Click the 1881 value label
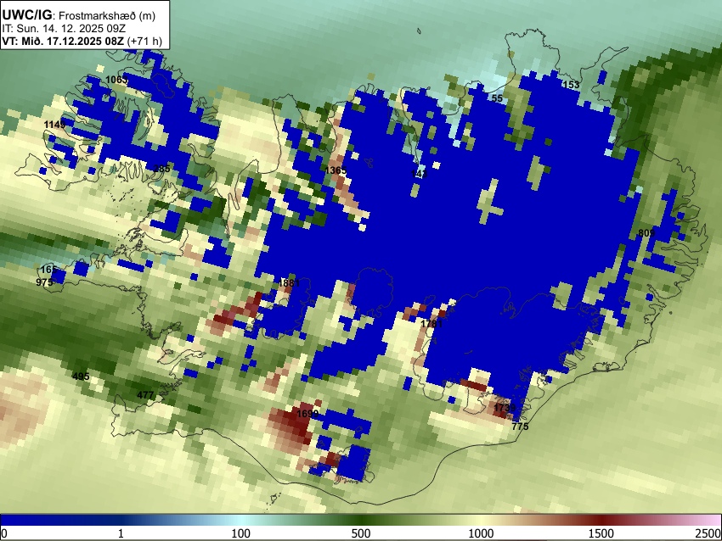 click(x=289, y=283)
